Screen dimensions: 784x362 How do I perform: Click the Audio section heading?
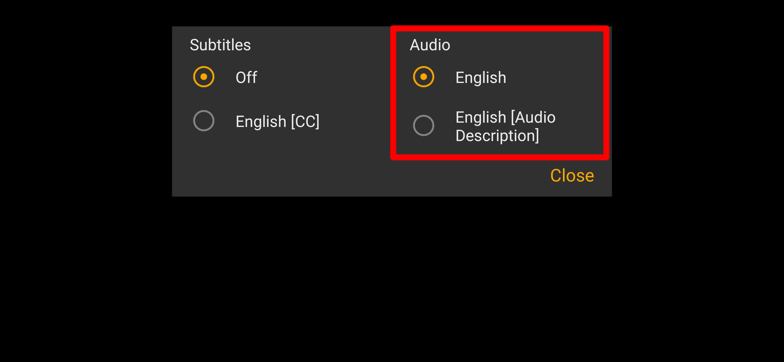tap(430, 45)
